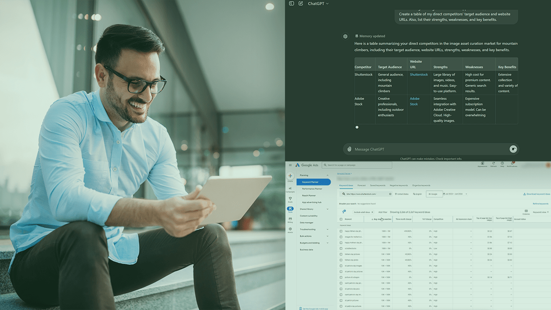Select the Tools wrench icon in Google Ads
The image size is (551, 310).
290,209
